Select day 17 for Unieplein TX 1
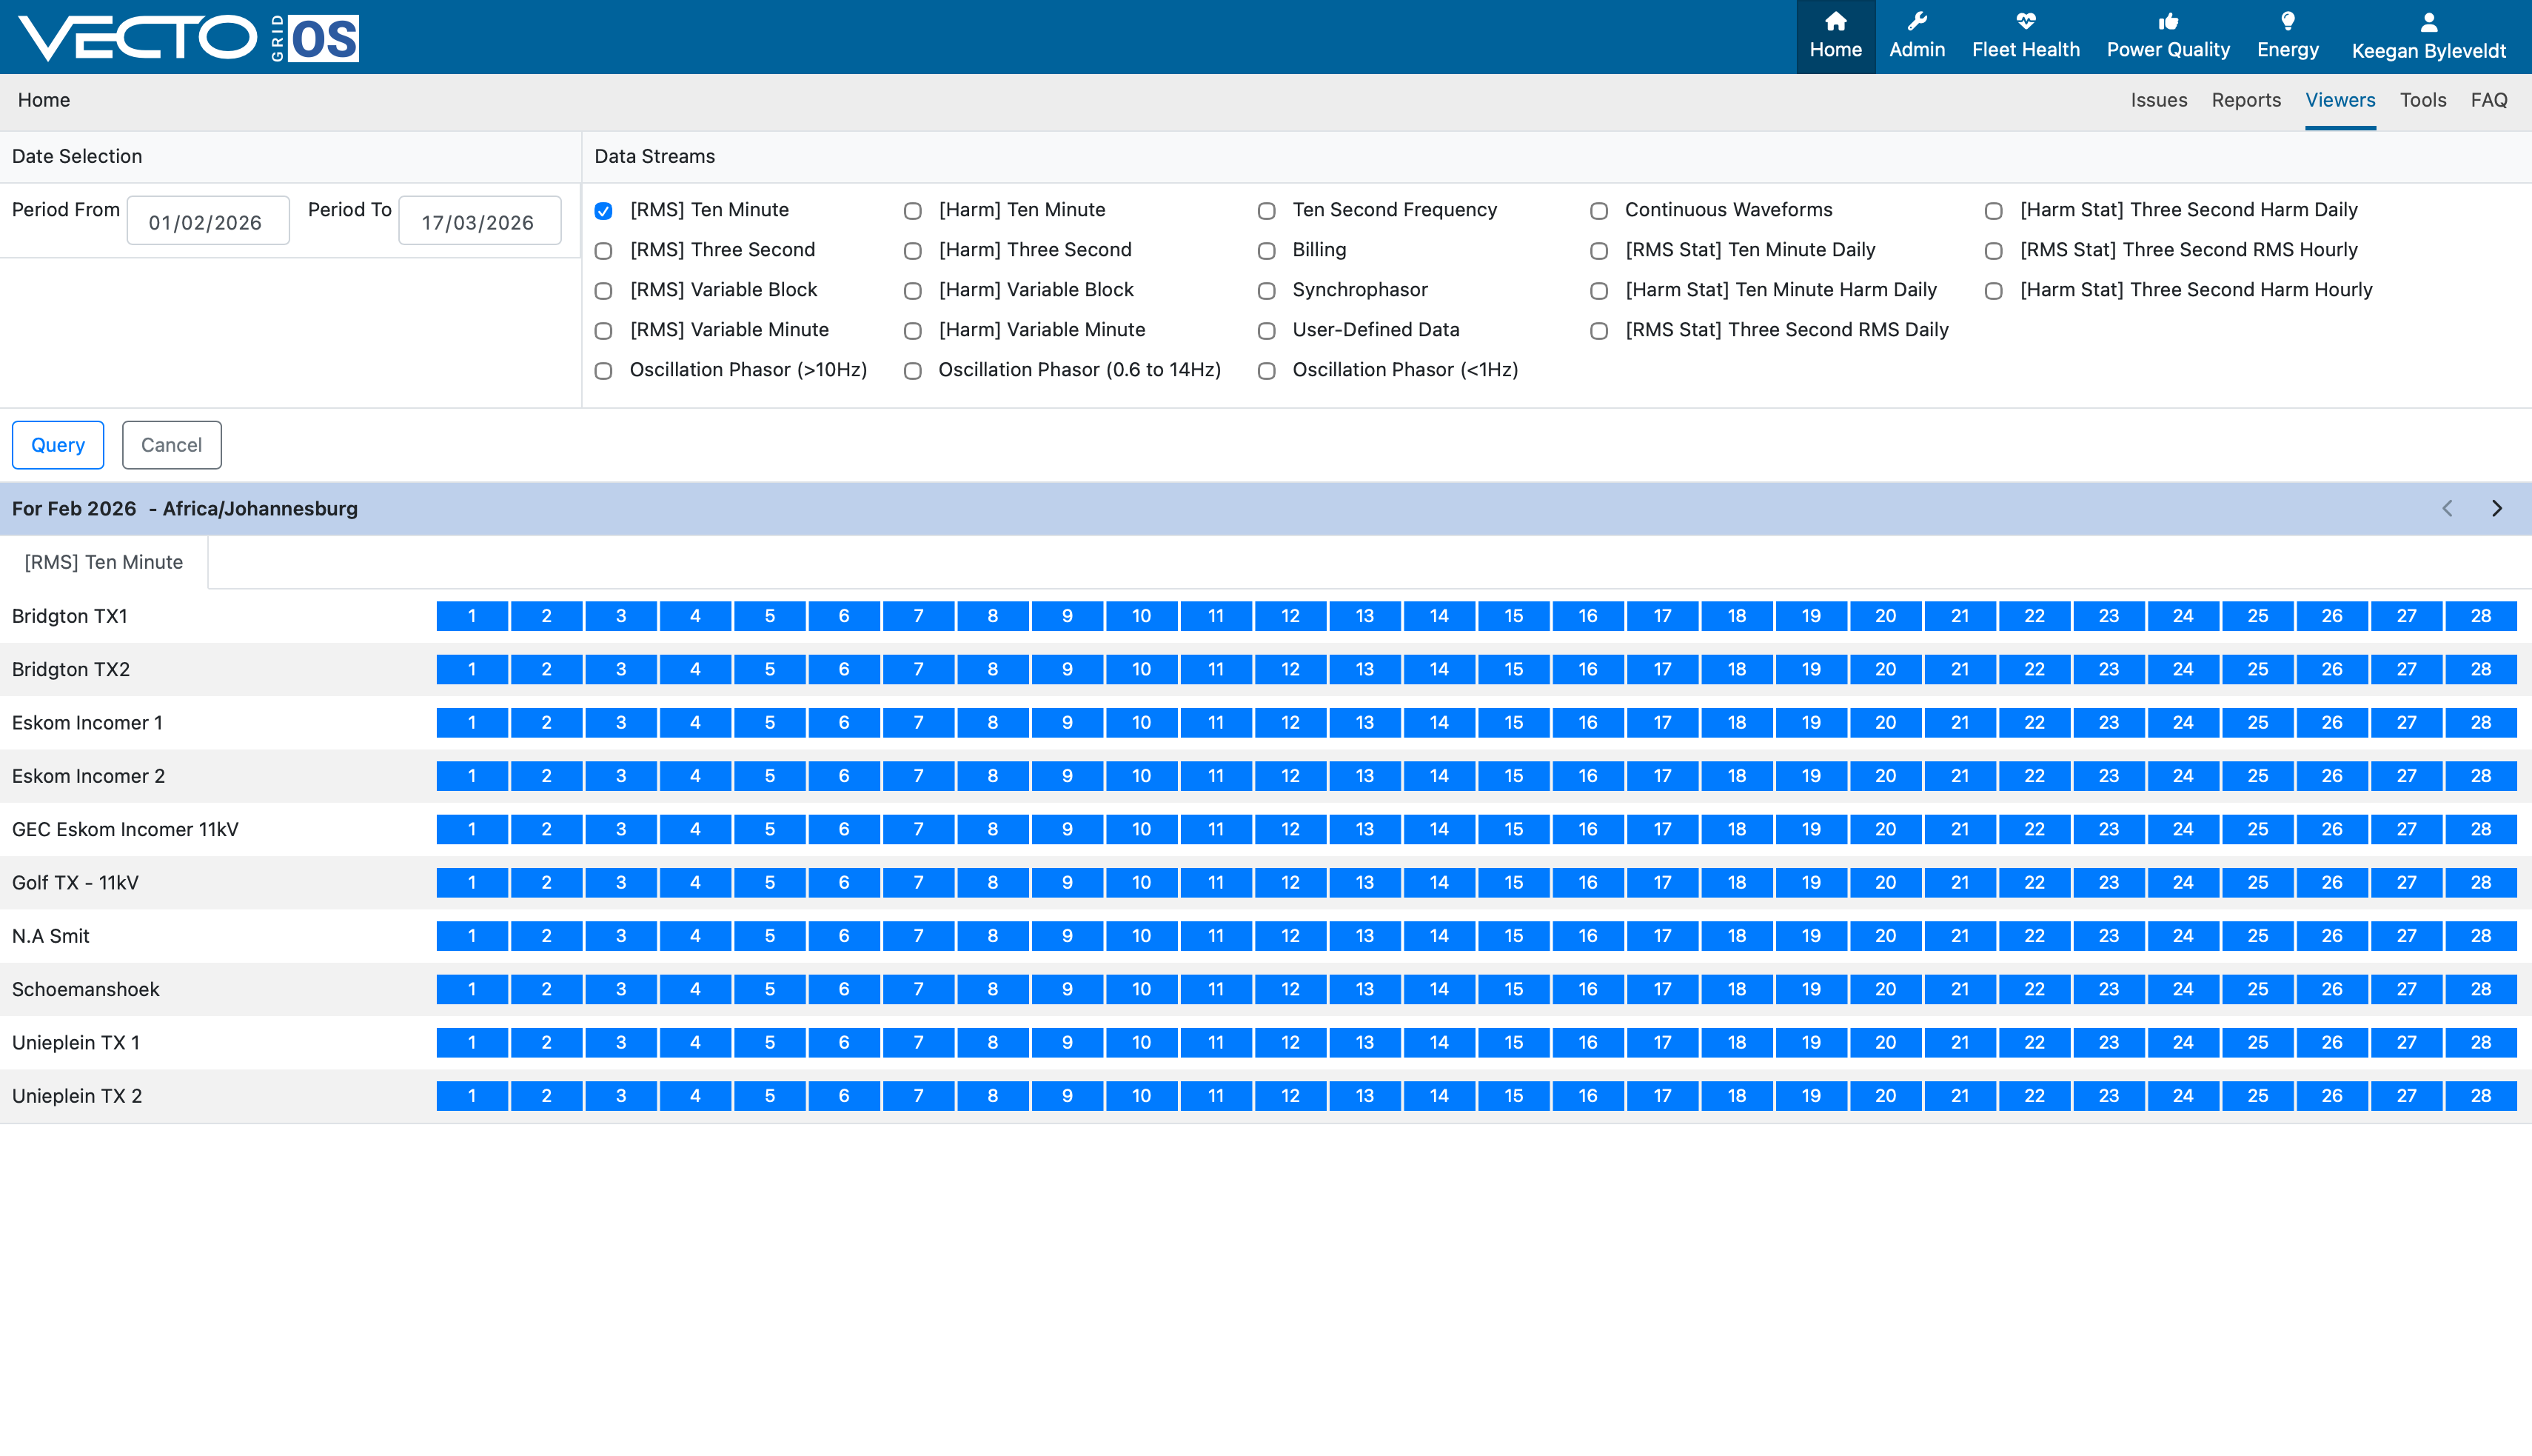This screenshot has width=2532, height=1456. pos(1661,1043)
